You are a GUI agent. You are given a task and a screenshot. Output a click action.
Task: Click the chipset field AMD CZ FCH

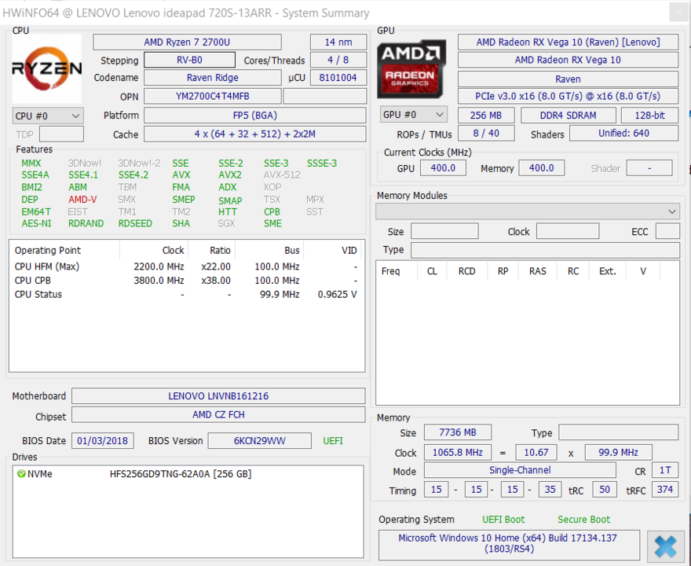[x=218, y=415]
